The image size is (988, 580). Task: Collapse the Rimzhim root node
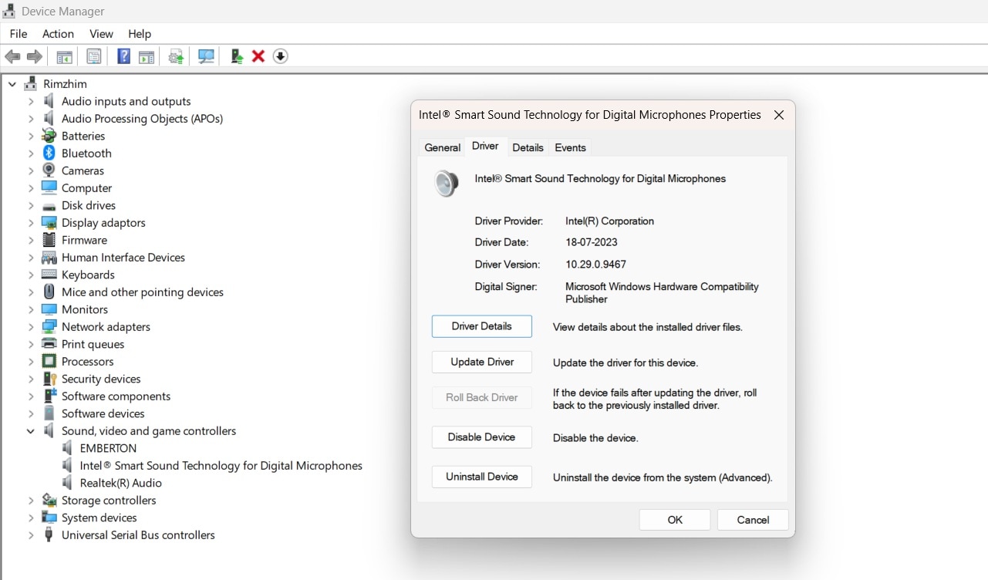pos(12,83)
